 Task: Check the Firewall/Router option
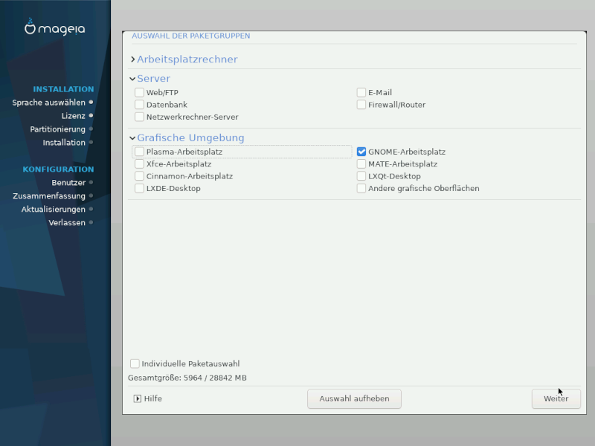click(x=361, y=105)
